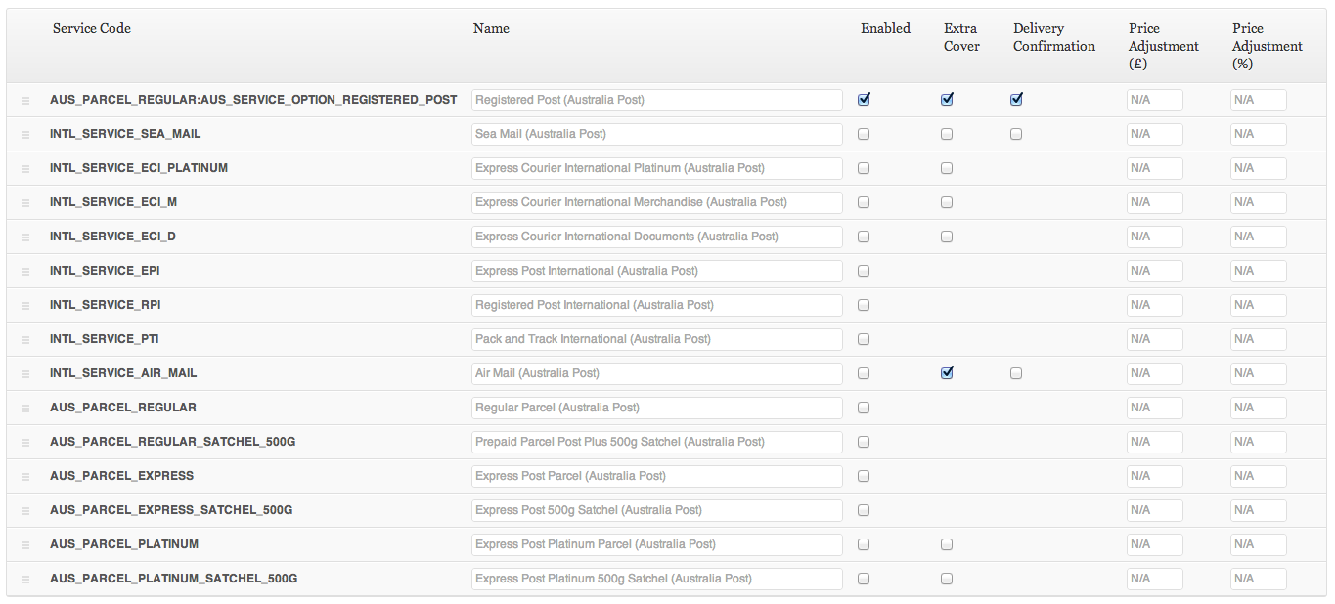
Task: Click the reorder handle for INTL_SERVICE_ECI_D
Action: [25, 237]
